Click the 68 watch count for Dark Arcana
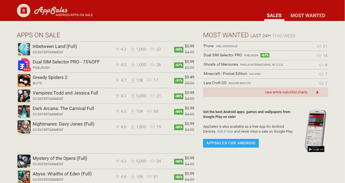The width and height of the screenshot is (345, 183). (156, 111)
